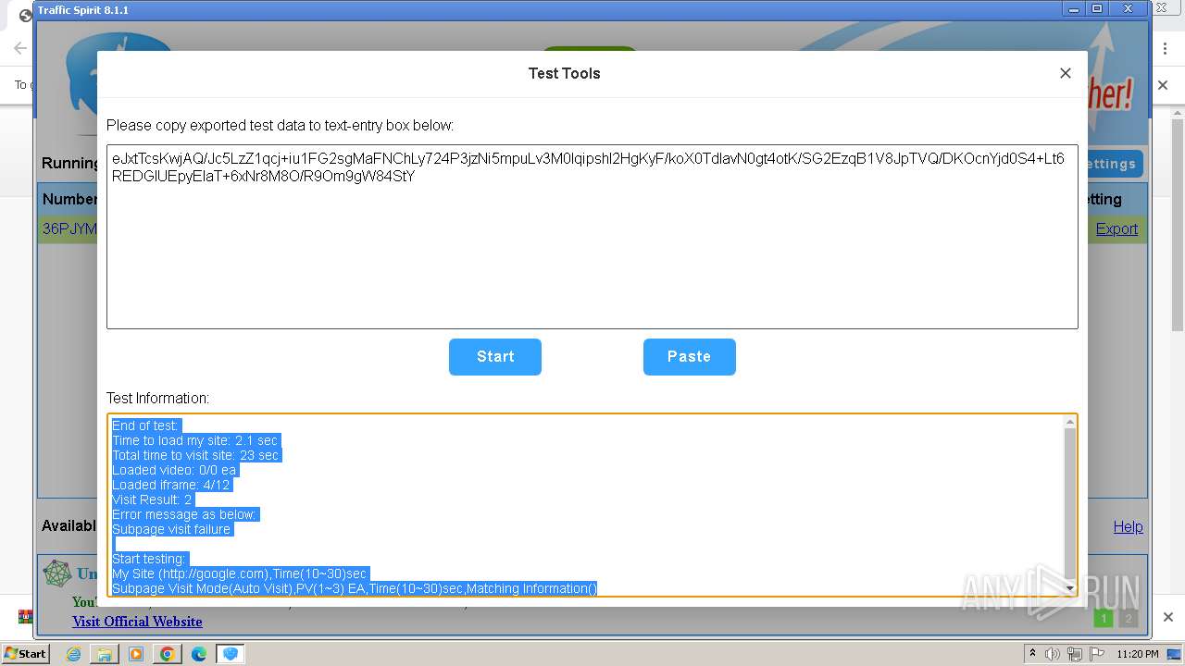Click inside the exported test data box
1185x666 pixels.
592,237
